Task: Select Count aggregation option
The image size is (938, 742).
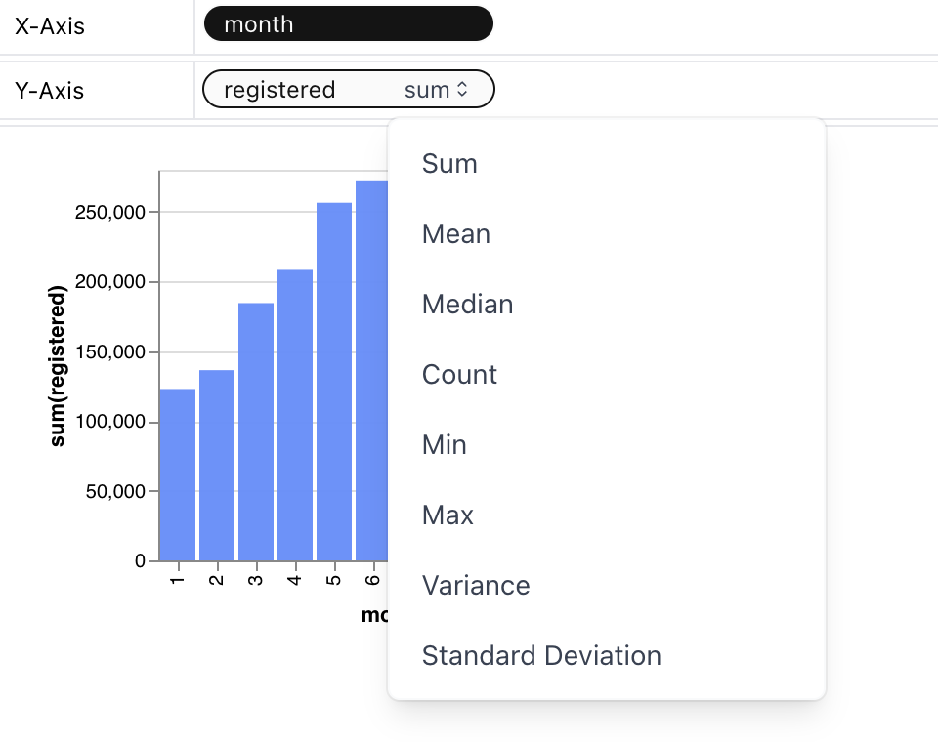Action: 459,375
